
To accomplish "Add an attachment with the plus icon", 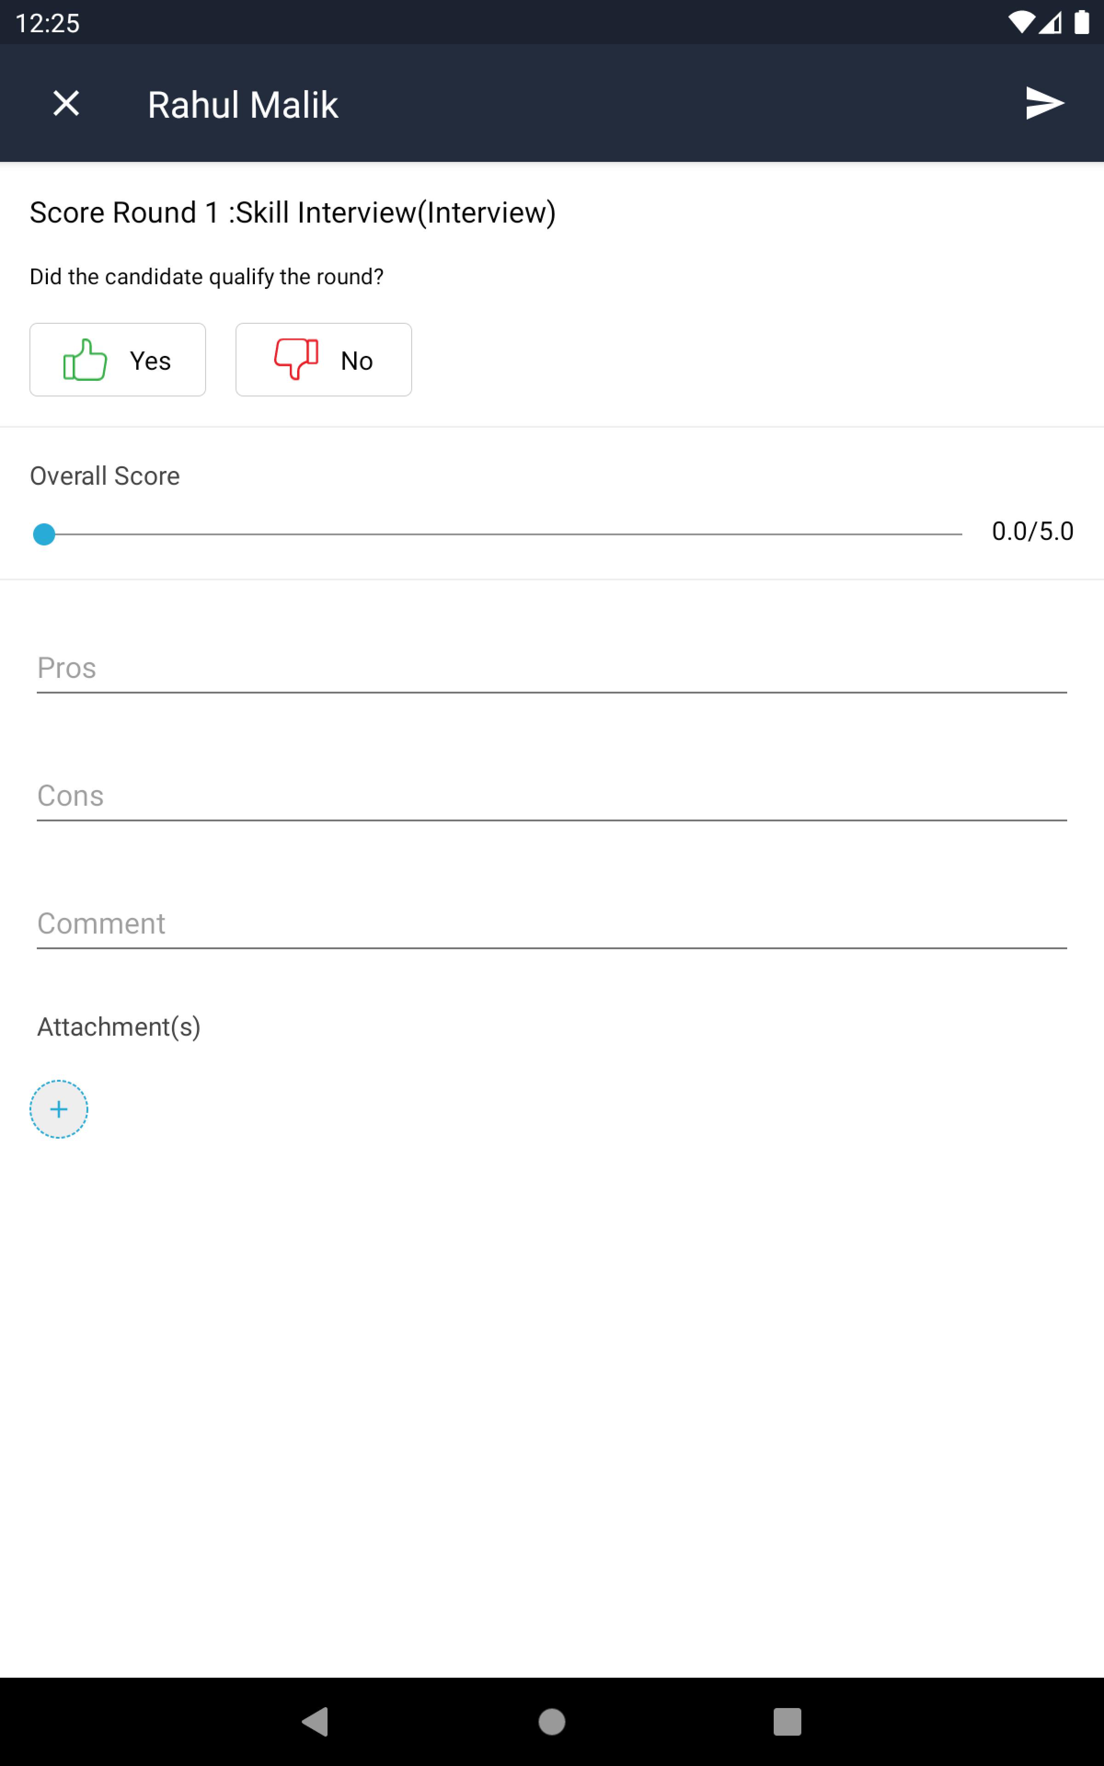I will coord(58,1109).
